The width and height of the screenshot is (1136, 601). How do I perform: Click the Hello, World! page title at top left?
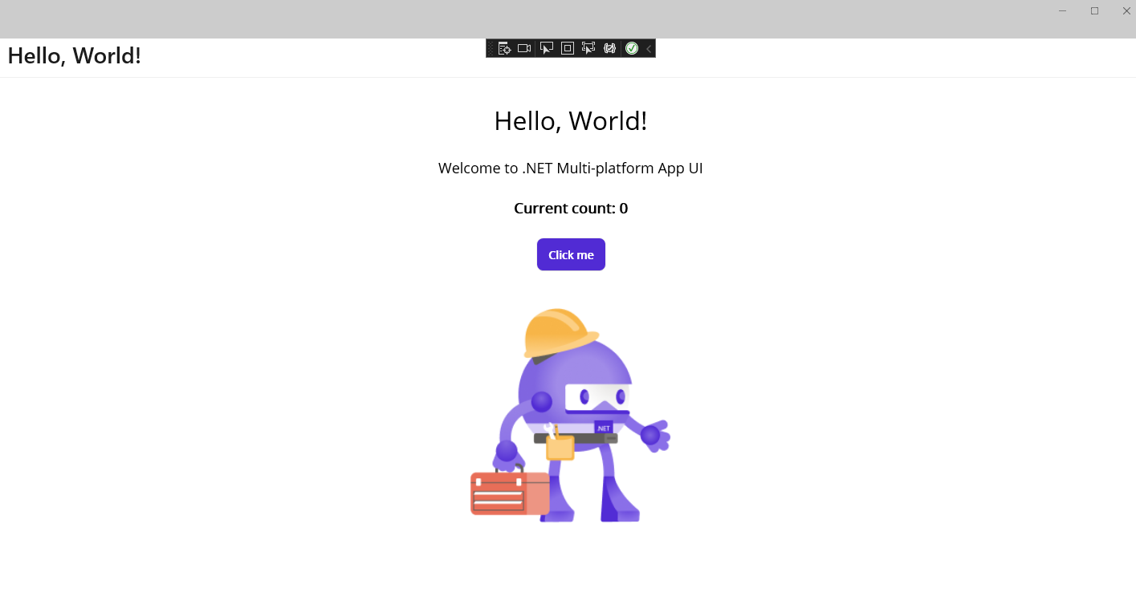(75, 56)
